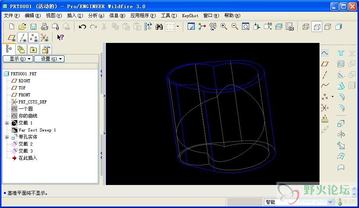Save the model with the disk icon
Image resolution: width=359 pixels, height=208 pixels.
click(x=33, y=27)
